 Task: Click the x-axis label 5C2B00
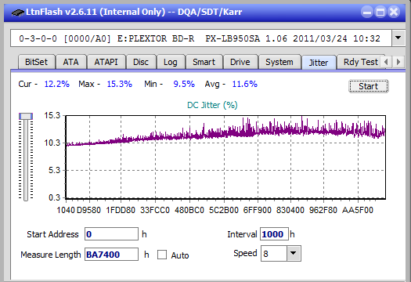tap(224, 210)
